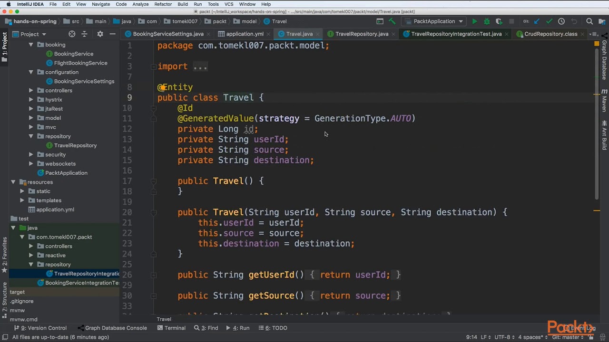Open the Project view dropdown
The width and height of the screenshot is (609, 342).
point(29,34)
